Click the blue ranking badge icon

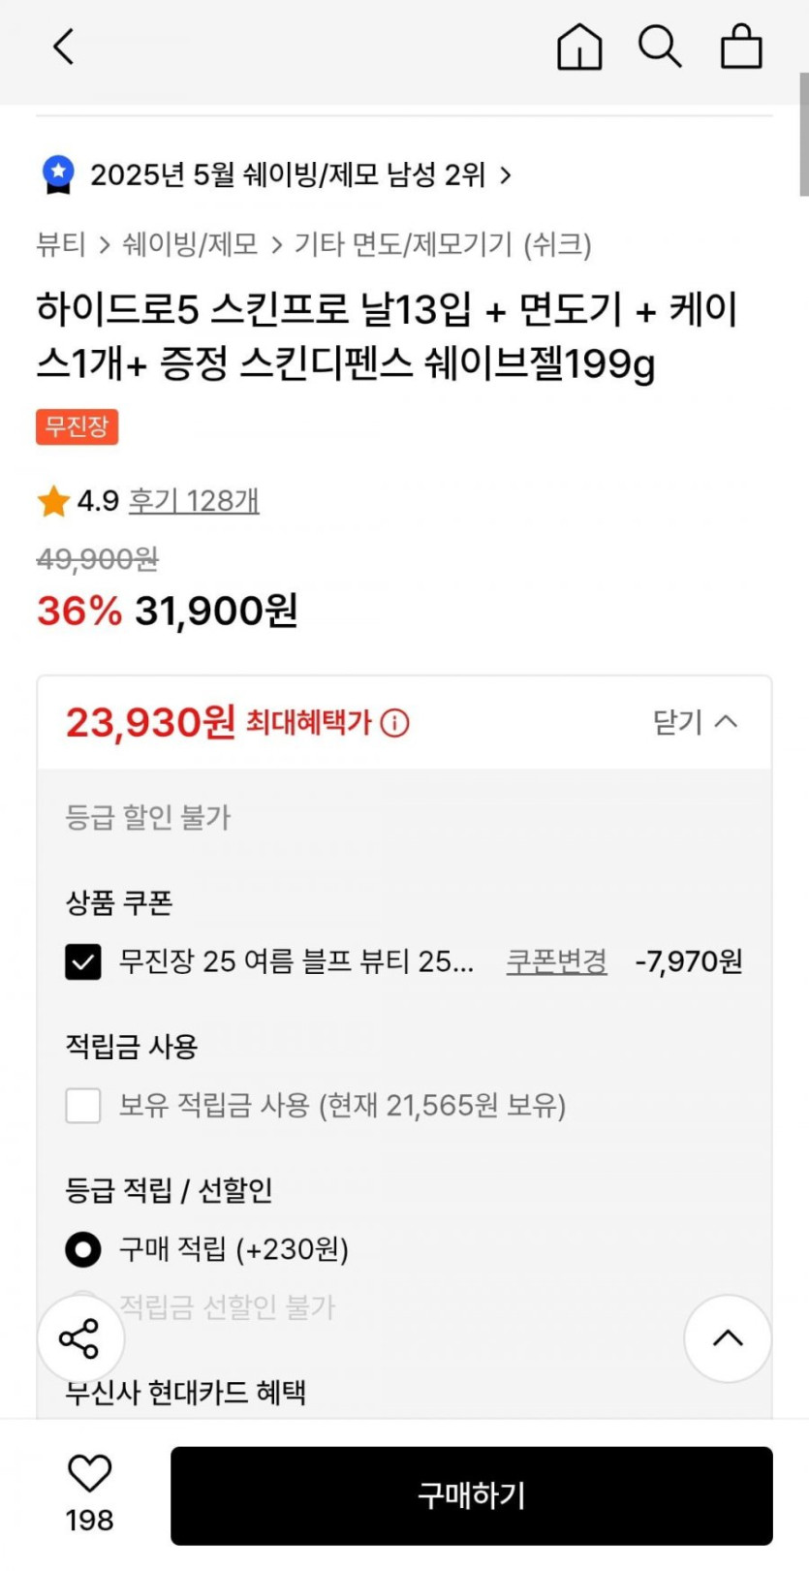58,174
